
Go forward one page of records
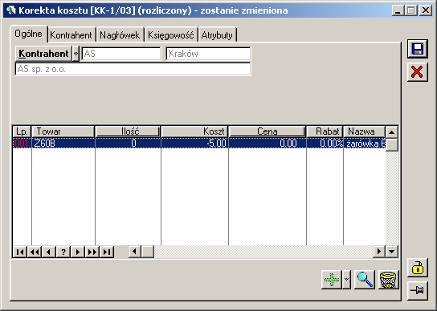[92, 252]
